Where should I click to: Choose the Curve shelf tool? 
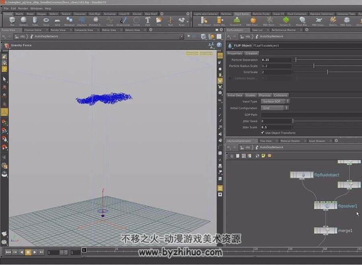pyautogui.click(x=110, y=21)
